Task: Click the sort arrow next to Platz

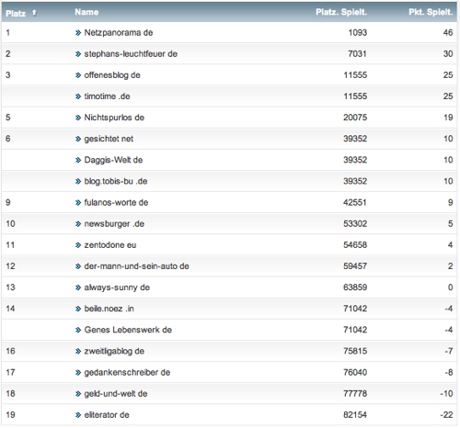Action: click(x=34, y=13)
